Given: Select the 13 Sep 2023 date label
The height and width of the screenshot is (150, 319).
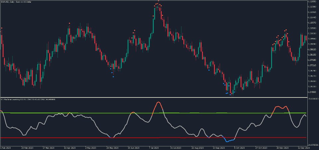Looking at the screenshot, I should (x=219, y=148).
